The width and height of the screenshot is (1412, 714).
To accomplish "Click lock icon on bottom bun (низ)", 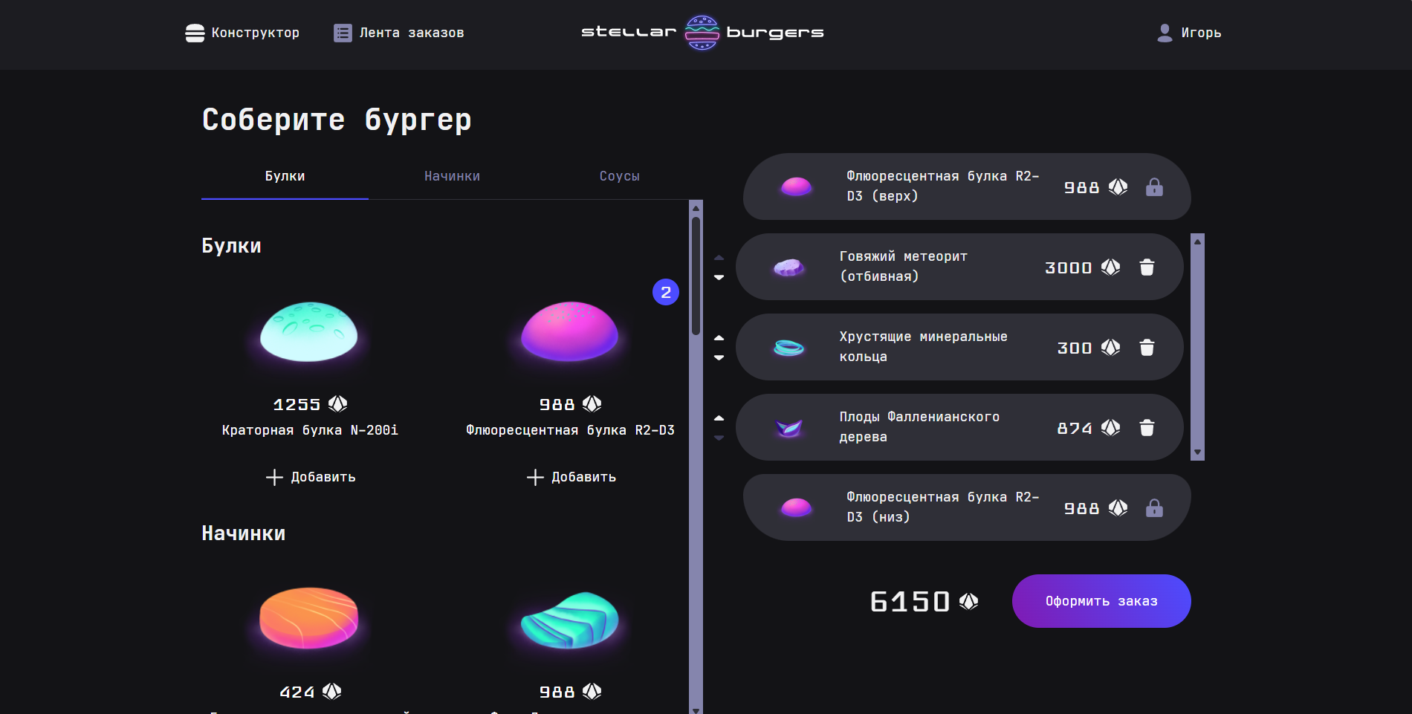I will tap(1154, 508).
